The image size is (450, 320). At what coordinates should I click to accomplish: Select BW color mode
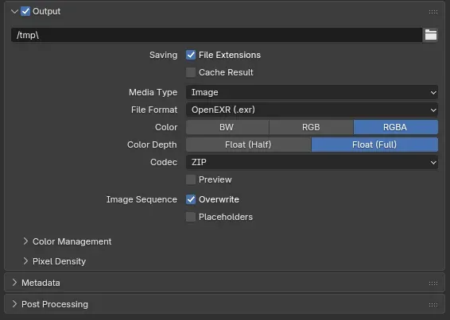coord(227,127)
